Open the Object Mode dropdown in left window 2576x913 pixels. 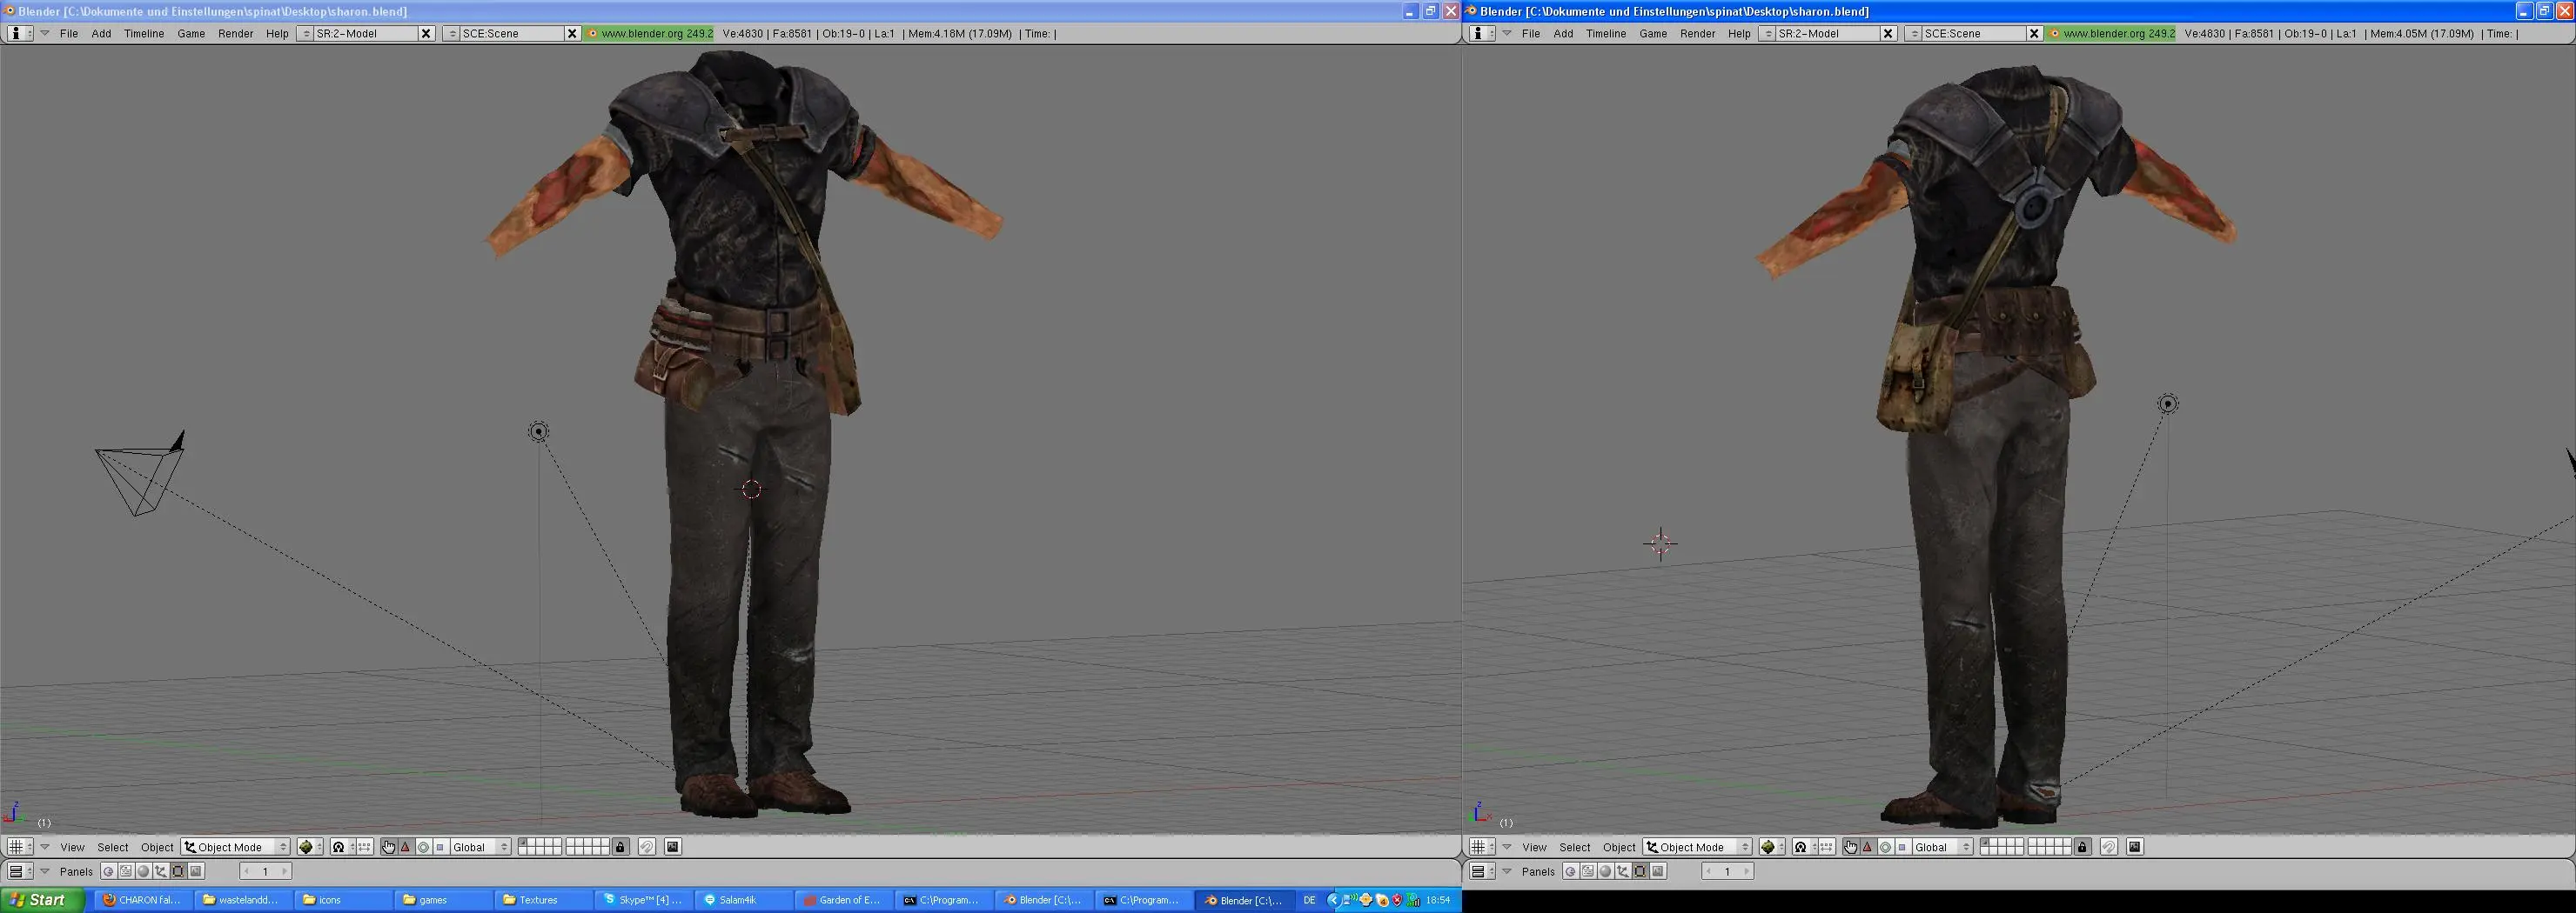coord(236,847)
